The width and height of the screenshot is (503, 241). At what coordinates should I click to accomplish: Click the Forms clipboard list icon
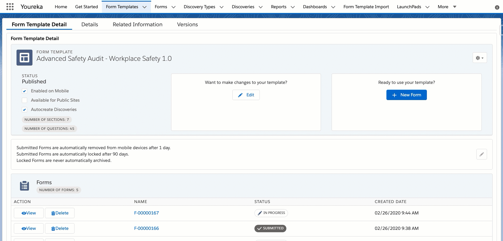coord(24,186)
